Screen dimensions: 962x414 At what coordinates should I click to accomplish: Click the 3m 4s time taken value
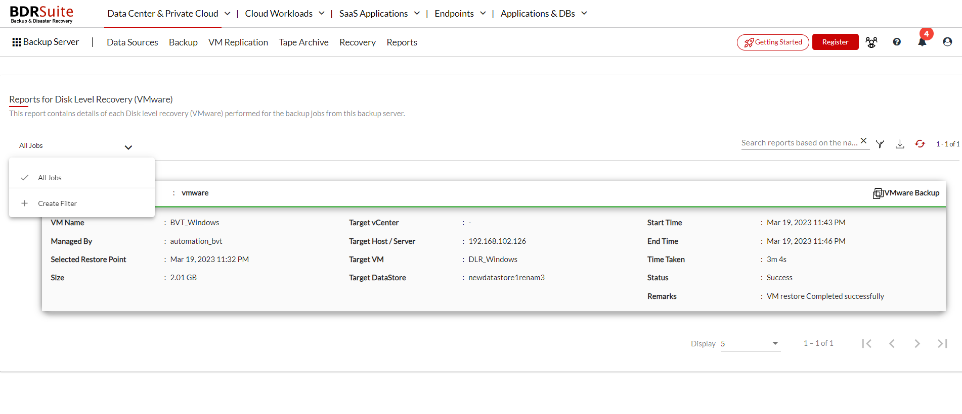[x=776, y=260]
